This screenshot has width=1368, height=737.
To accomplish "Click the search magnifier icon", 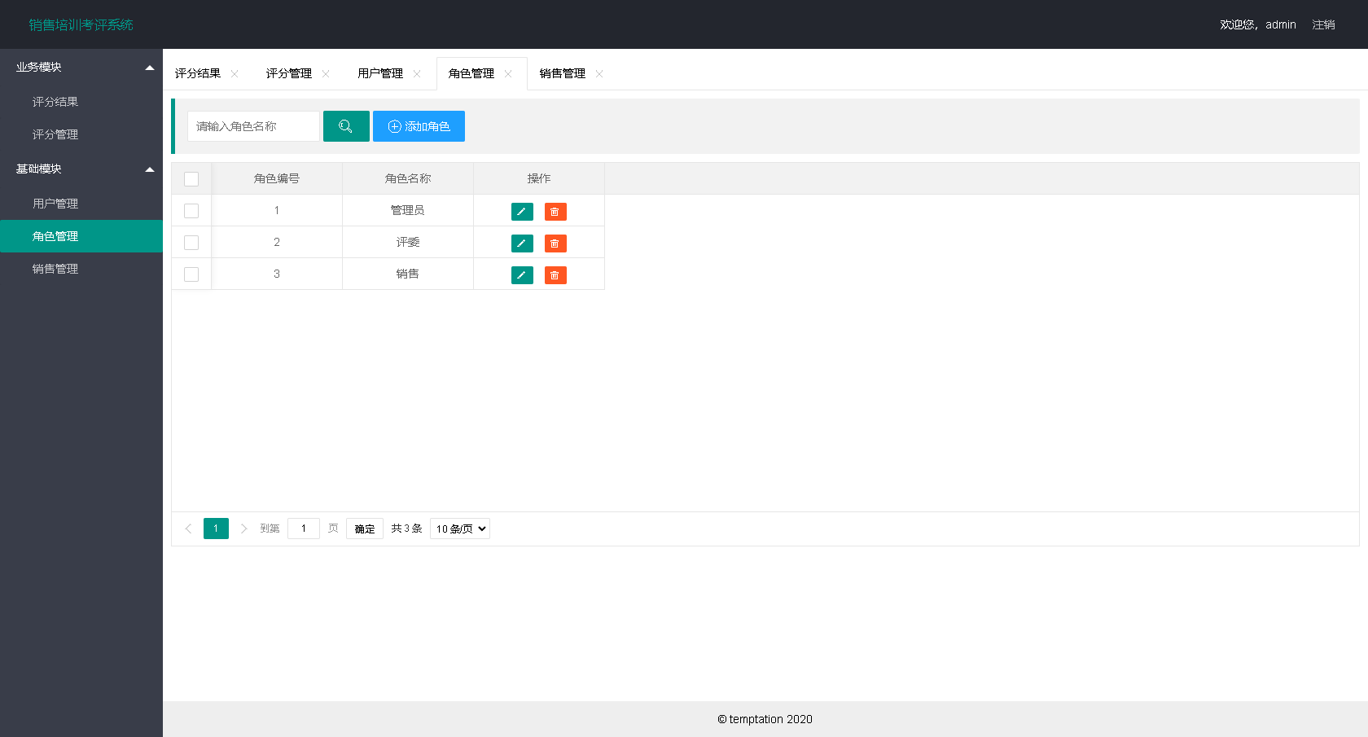I will tap(346, 126).
